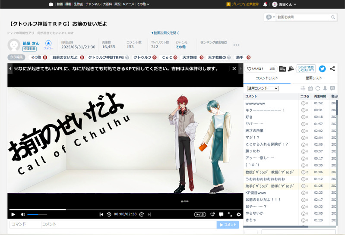Click the party popper gift icon

pyautogui.click(x=291, y=69)
